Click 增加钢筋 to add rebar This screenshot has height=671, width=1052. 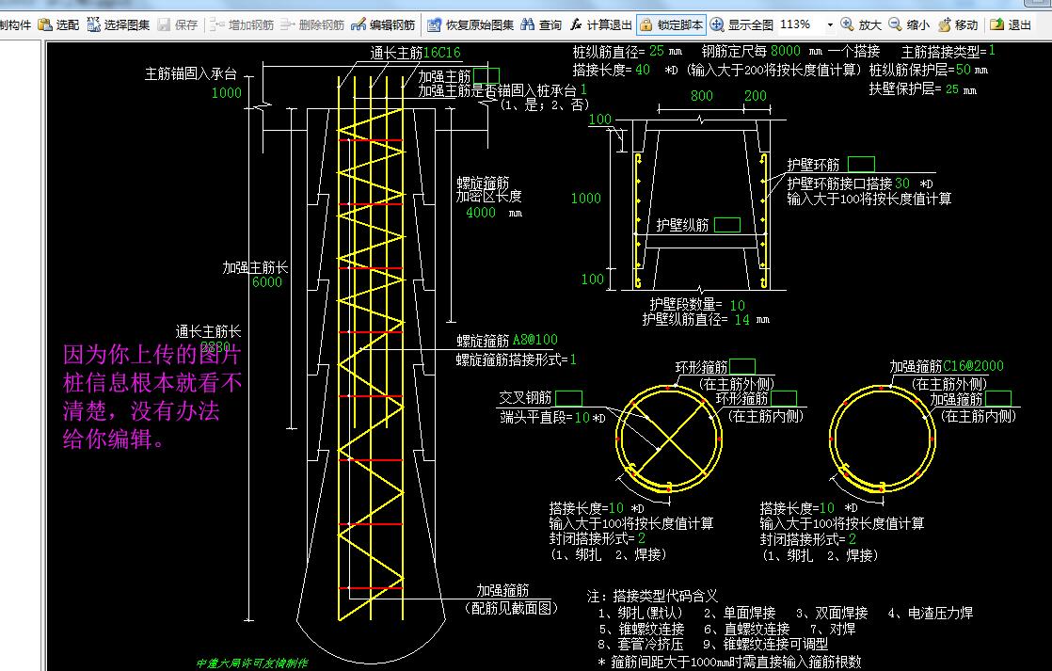click(x=242, y=24)
